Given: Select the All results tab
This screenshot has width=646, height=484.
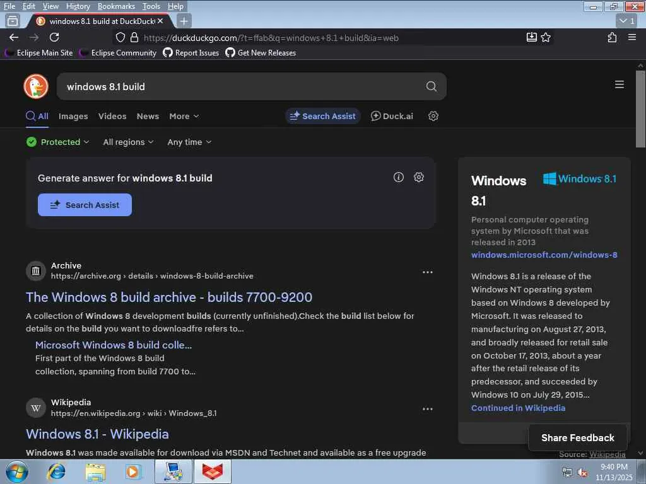Looking at the screenshot, I should (x=37, y=117).
